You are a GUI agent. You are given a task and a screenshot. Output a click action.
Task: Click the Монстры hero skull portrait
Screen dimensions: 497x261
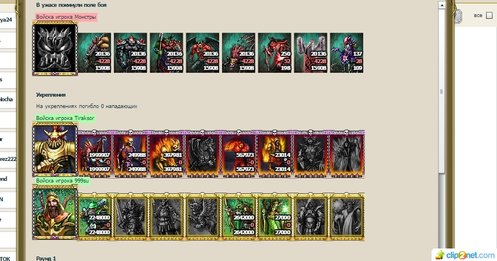[55, 48]
